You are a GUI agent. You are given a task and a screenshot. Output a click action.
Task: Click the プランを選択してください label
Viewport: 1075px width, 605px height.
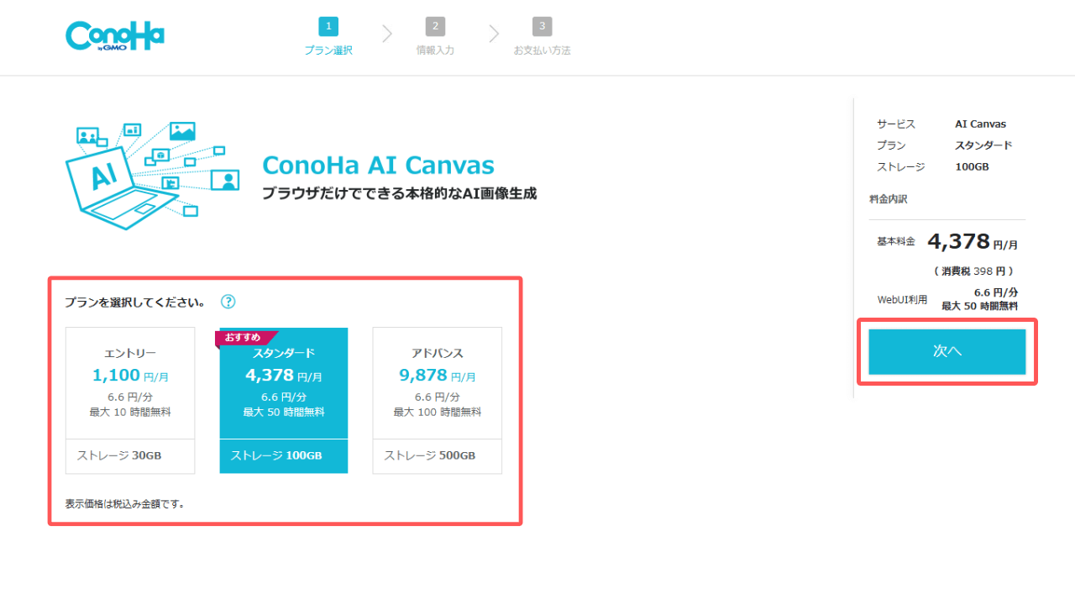[x=136, y=302]
